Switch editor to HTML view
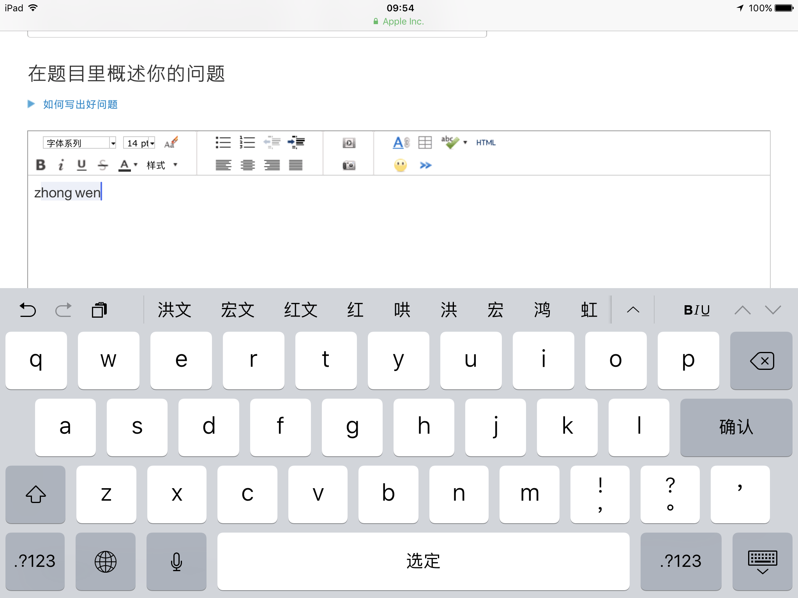This screenshot has height=598, width=798. pos(486,142)
